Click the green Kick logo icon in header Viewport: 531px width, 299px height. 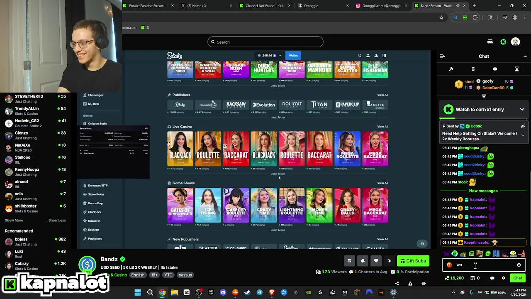tap(503, 42)
